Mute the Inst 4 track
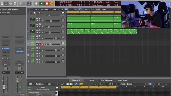The image size is (171, 96). point(37,56)
